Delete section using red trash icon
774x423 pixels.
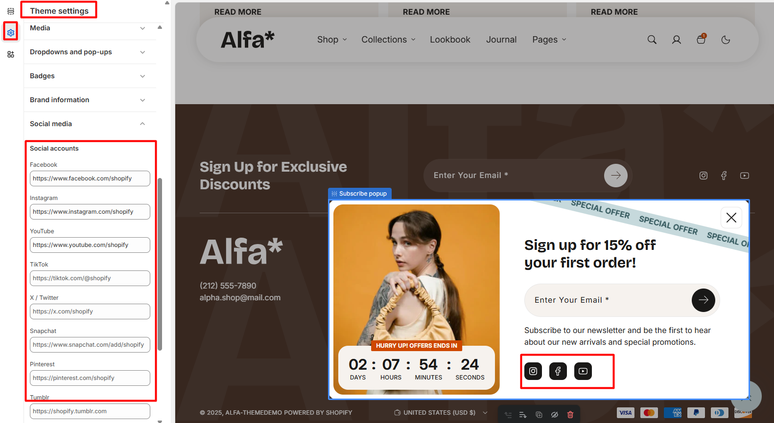tap(570, 415)
